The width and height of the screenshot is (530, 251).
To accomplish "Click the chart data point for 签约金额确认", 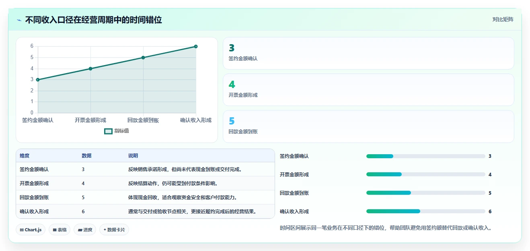I will [38, 80].
